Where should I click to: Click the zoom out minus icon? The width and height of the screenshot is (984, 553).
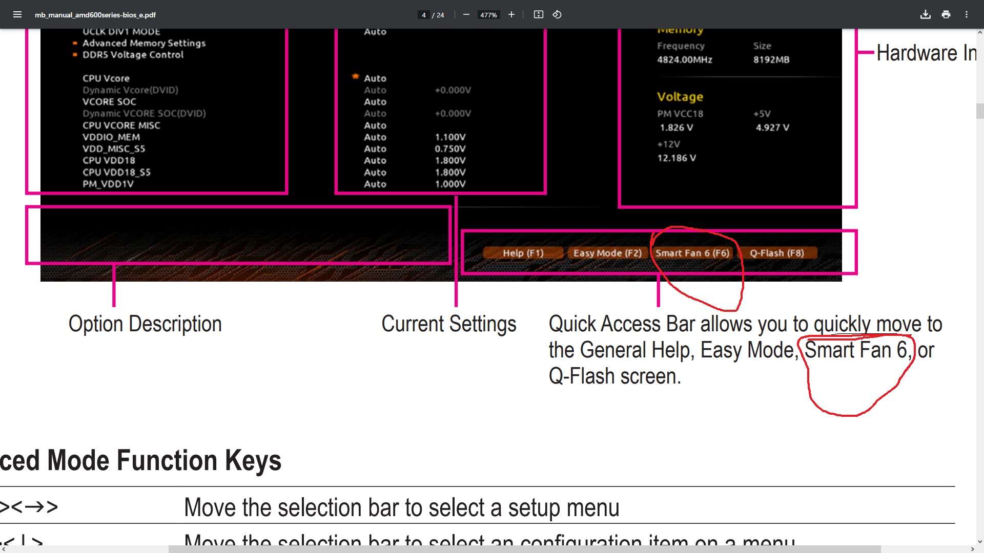coord(466,14)
